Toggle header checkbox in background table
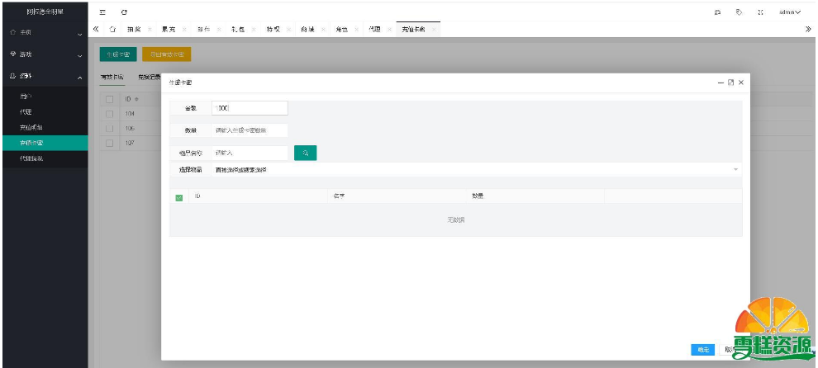Image resolution: width=818 pixels, height=368 pixels. [x=110, y=99]
